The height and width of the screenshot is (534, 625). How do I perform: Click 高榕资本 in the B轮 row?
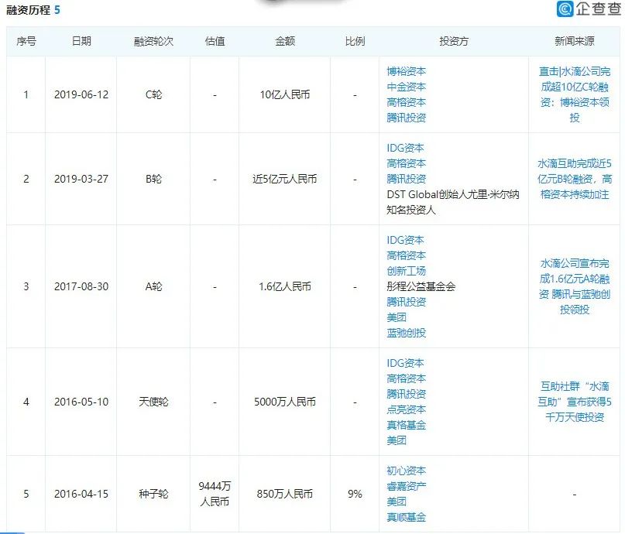(406, 163)
